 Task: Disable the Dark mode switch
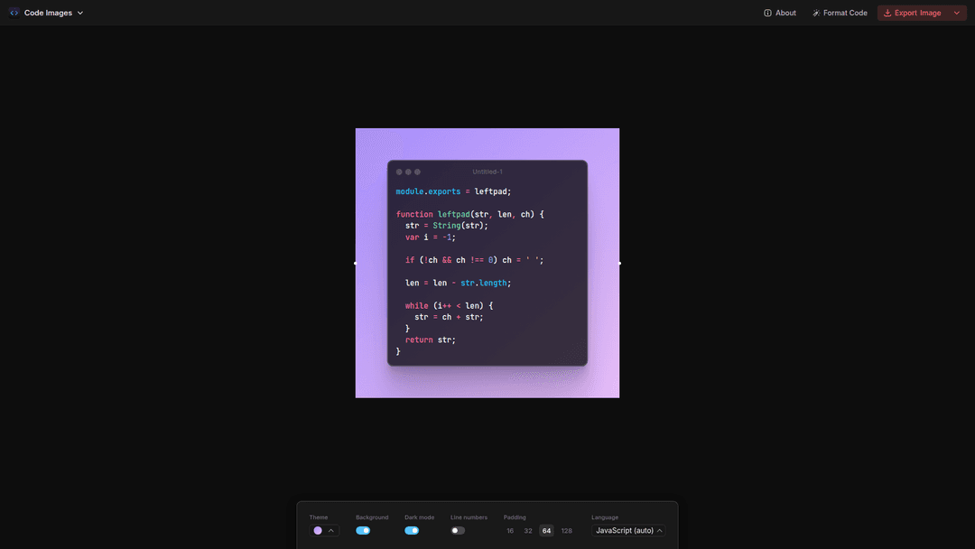point(412,531)
